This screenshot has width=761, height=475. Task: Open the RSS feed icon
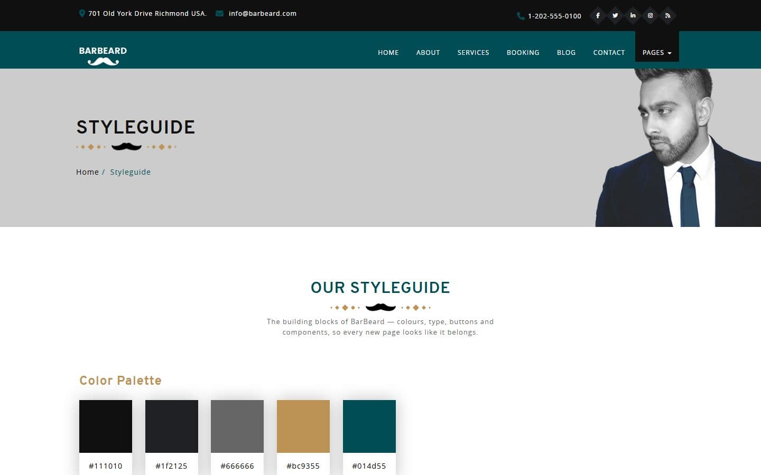[667, 15]
